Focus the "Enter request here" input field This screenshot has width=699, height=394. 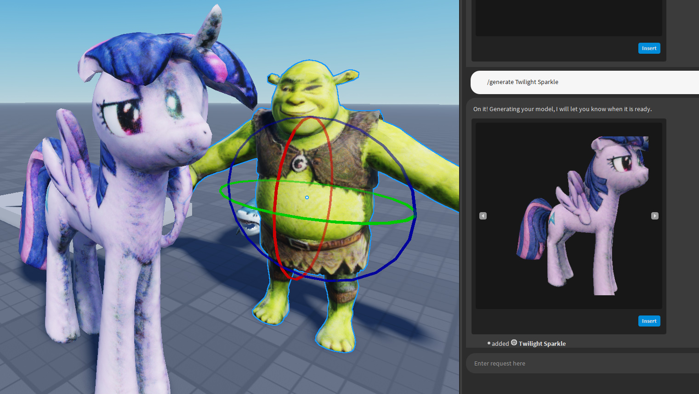(x=583, y=363)
